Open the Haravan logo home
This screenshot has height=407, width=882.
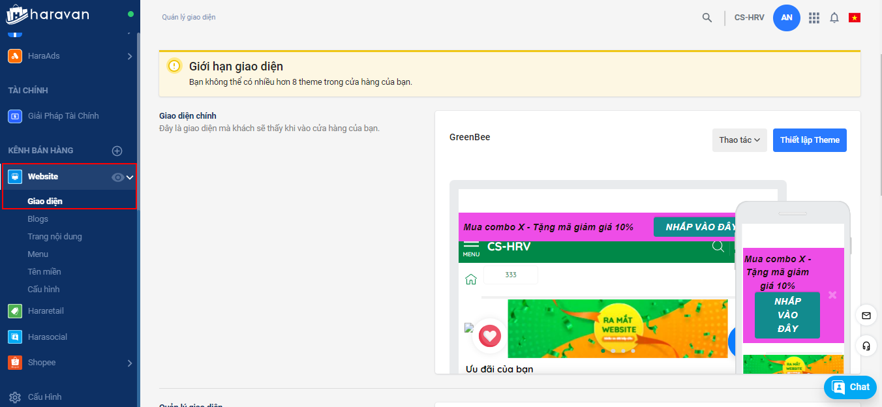48,14
